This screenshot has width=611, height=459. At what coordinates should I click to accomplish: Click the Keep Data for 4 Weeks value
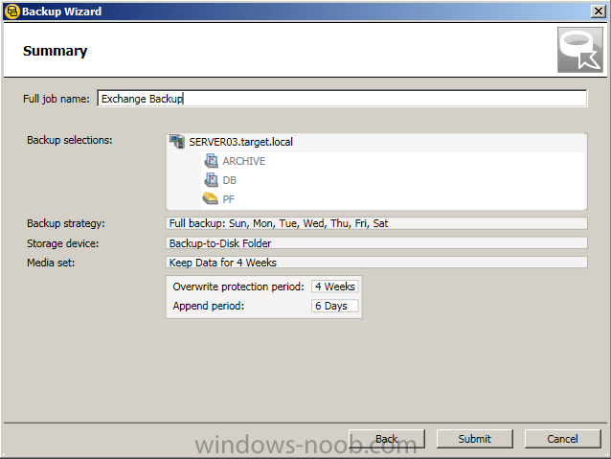pyautogui.click(x=376, y=263)
